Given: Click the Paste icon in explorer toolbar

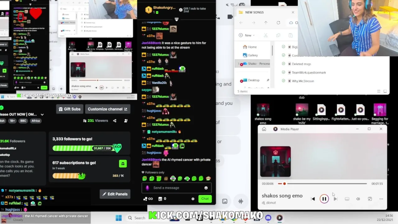Looking at the screenshot, I should tap(290, 35).
